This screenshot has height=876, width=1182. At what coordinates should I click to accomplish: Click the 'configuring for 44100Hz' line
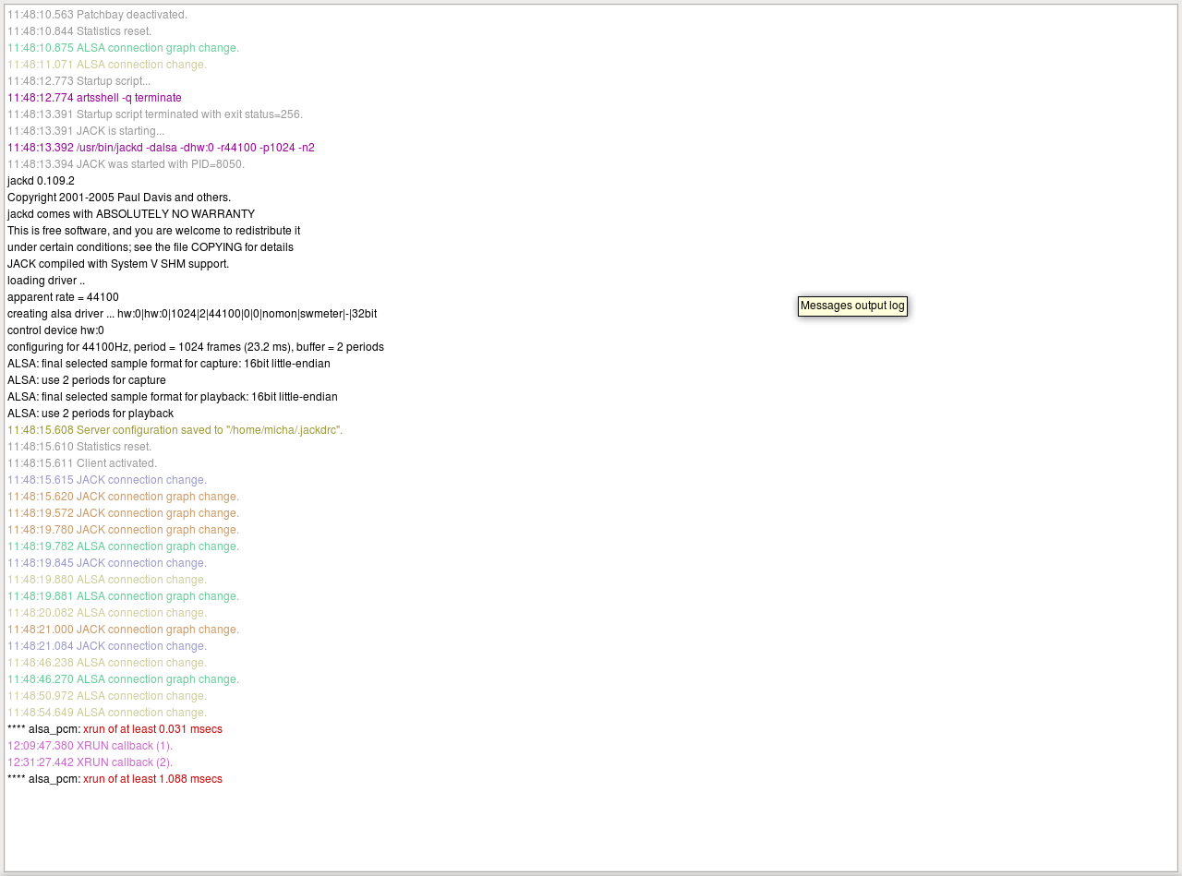[x=196, y=347]
